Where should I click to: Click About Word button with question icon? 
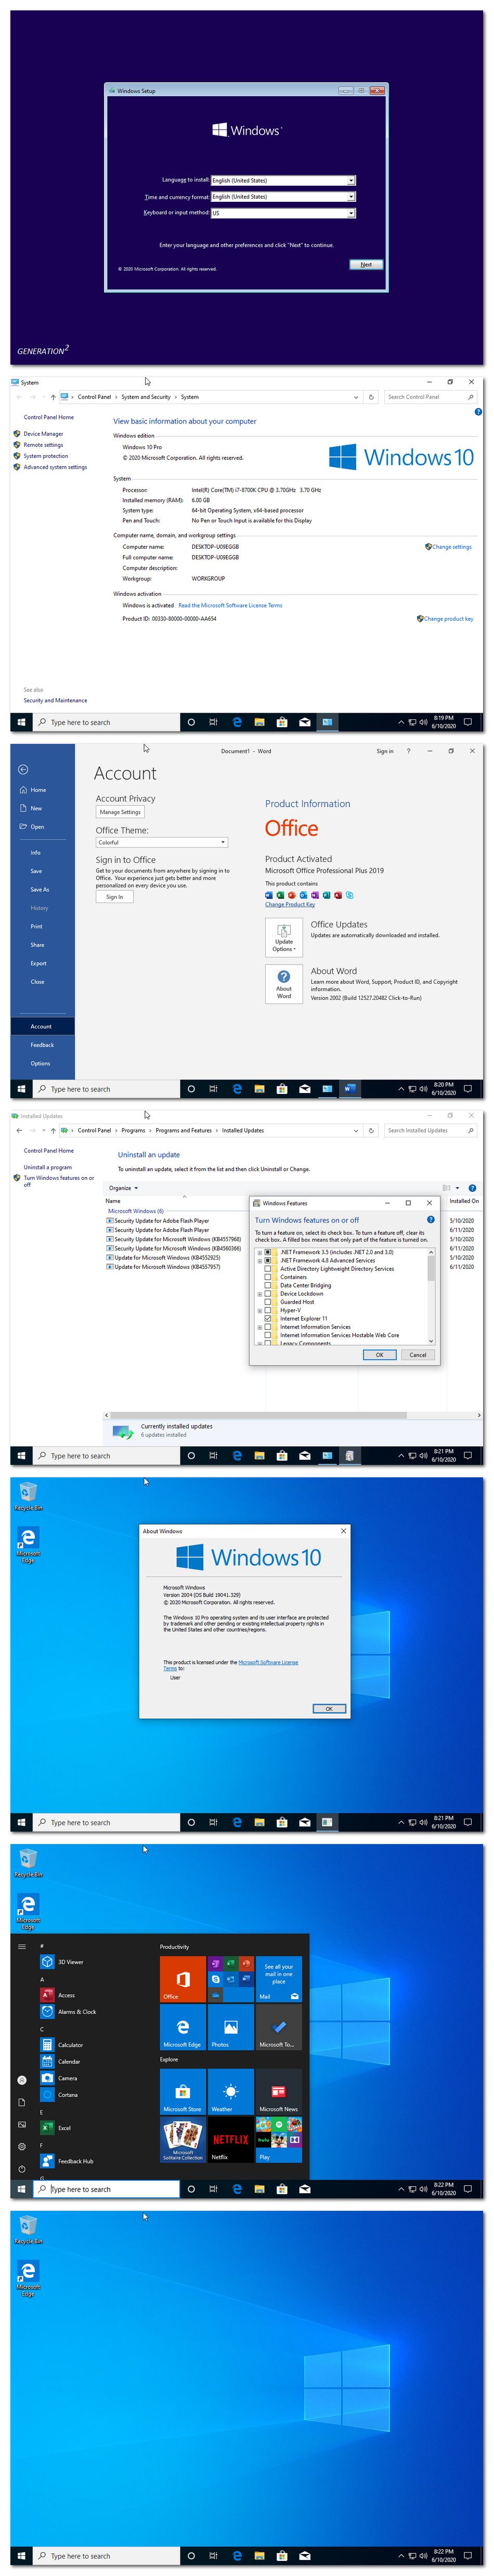pyautogui.click(x=284, y=983)
